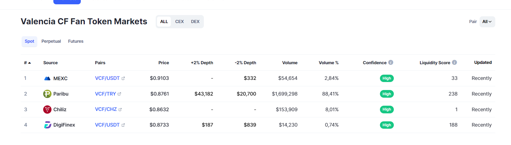Viewport: 511px width, 145px height.
Task: Sort table by Confidence column header
Action: coord(375,63)
